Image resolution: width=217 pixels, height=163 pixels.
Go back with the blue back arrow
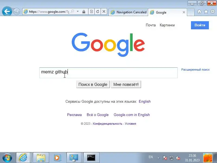(x=7, y=11)
